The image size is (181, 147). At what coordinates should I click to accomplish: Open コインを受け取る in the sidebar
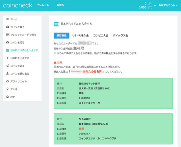coord(20,74)
